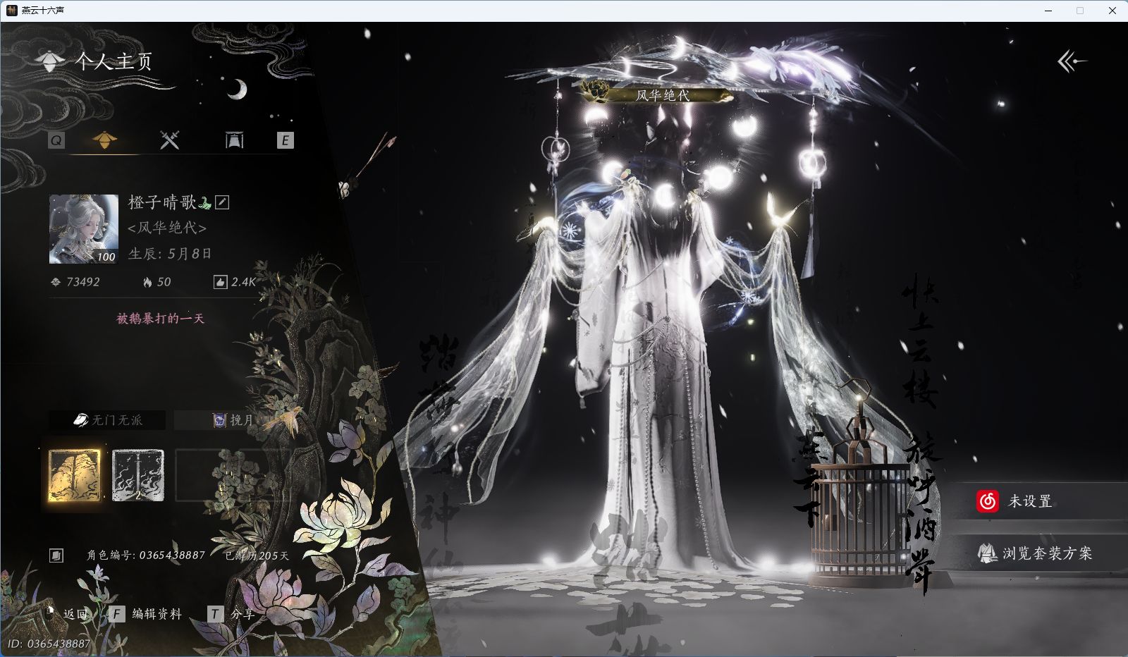The height and width of the screenshot is (657, 1128).
Task: Click the 返回 return button
Action: [x=69, y=614]
